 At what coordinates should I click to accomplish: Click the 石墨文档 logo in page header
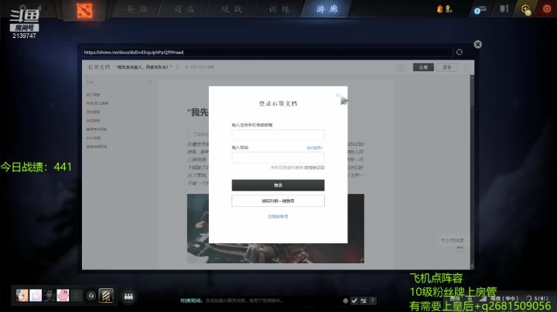(x=99, y=67)
